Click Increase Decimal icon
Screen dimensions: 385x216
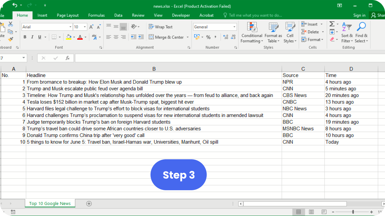click(x=226, y=37)
